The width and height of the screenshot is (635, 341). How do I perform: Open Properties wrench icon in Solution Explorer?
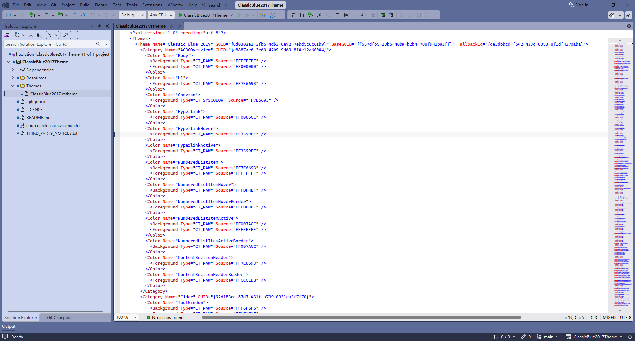[x=65, y=35]
